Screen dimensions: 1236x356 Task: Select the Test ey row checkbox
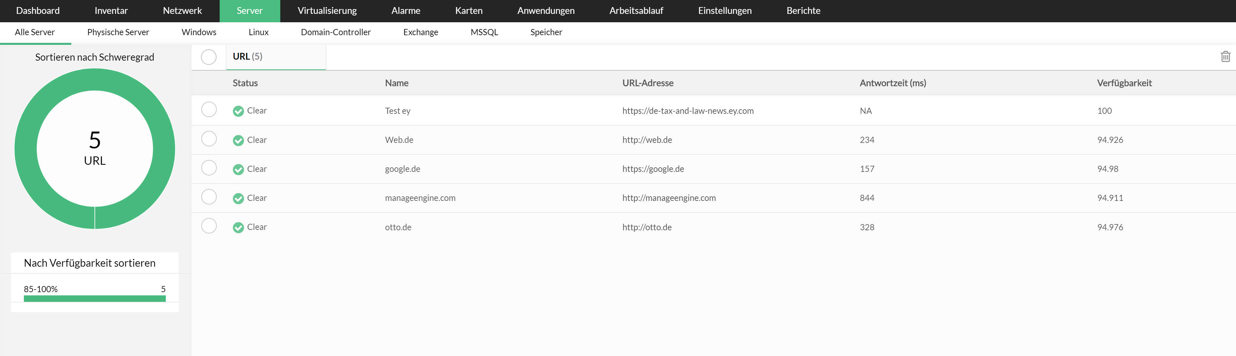(209, 110)
